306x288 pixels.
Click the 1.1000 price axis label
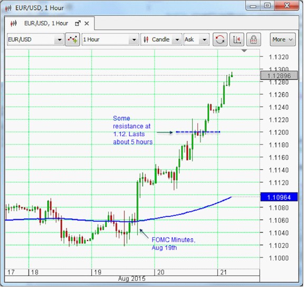[x=279, y=258]
